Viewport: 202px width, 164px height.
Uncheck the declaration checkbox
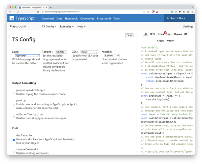[x=14, y=140]
